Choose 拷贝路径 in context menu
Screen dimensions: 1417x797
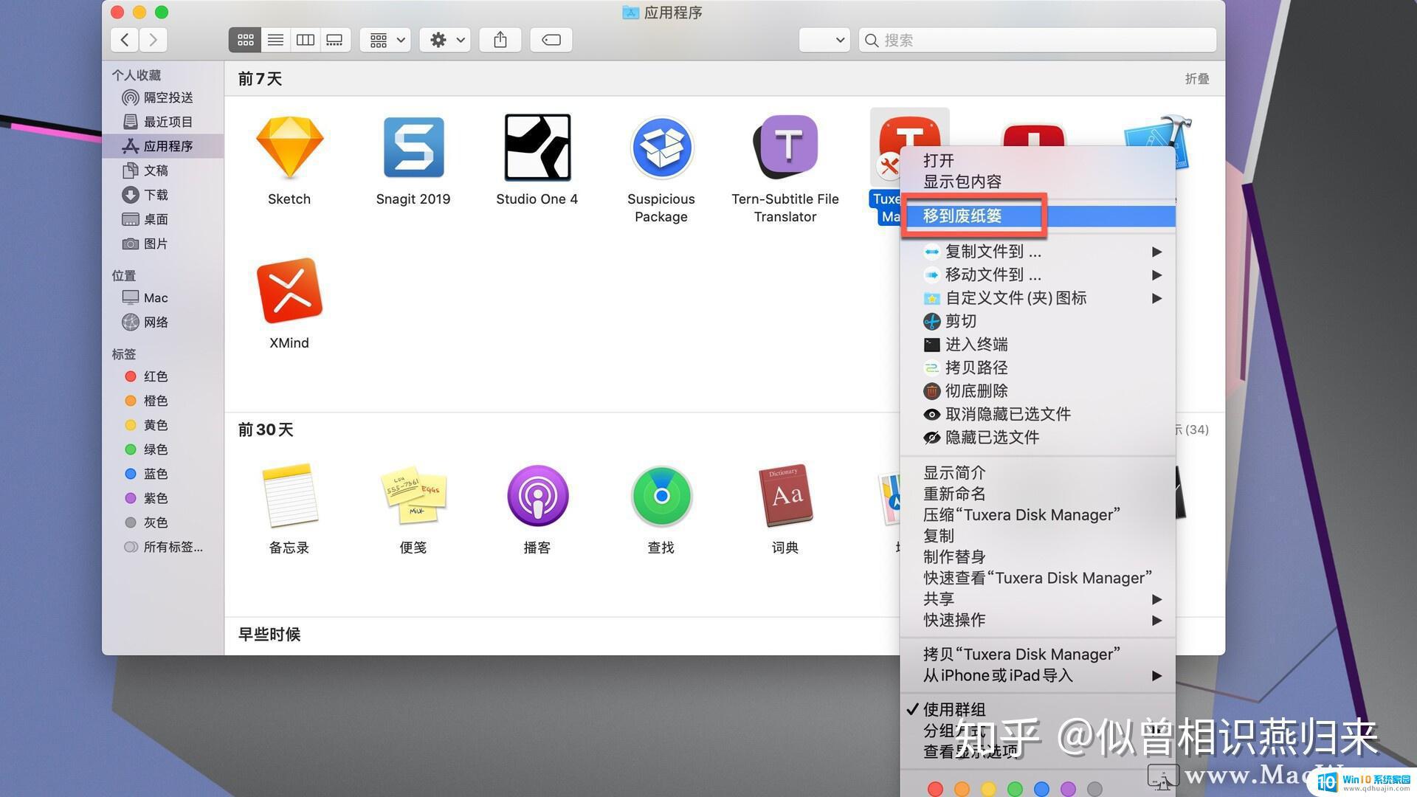(1038, 368)
